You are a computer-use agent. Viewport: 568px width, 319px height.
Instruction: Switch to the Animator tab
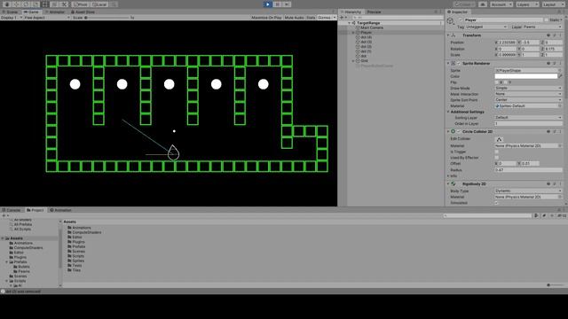pos(55,12)
